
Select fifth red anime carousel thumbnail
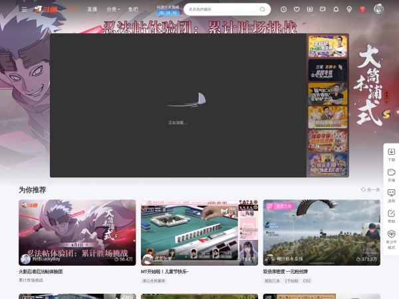[x=327, y=141]
